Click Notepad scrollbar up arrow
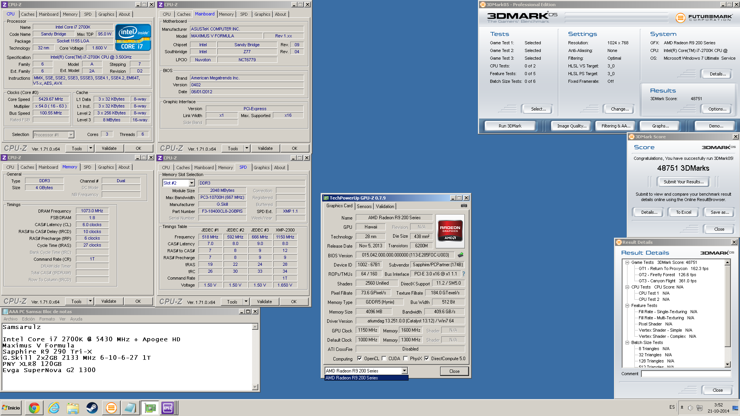Image resolution: width=740 pixels, height=416 pixels. (x=255, y=327)
